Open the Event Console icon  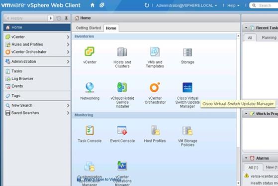[x=122, y=130]
